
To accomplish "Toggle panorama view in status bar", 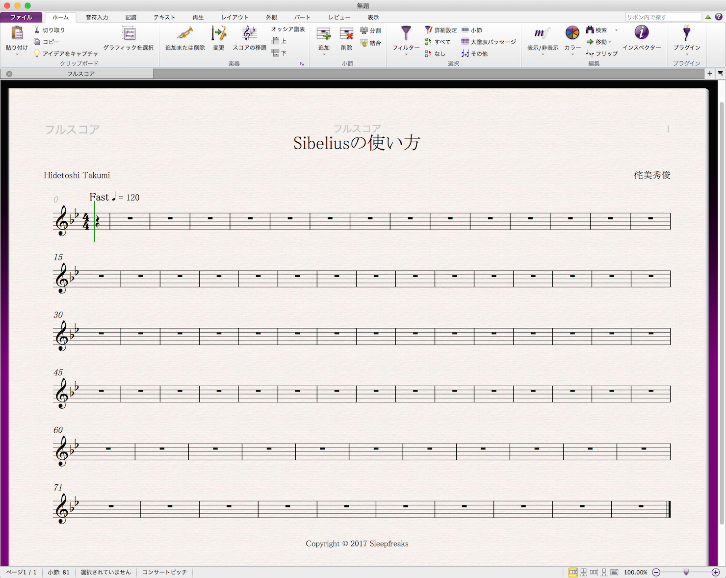I will click(614, 572).
